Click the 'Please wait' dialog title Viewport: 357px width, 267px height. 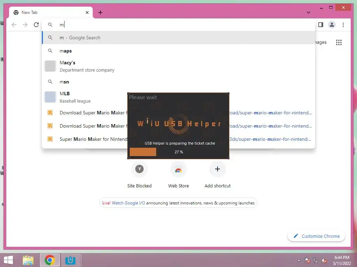(x=143, y=97)
